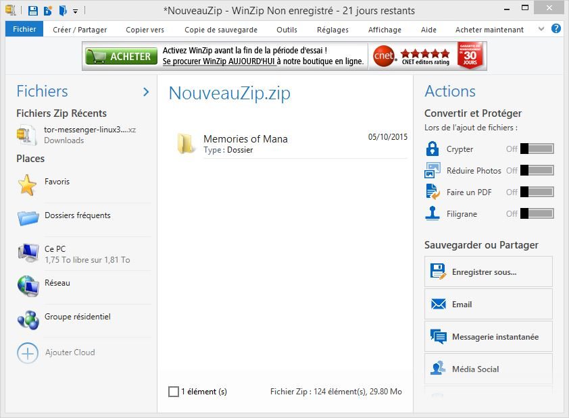Open the WinZip help question mark icon
Viewport: 569px width, 418px height.
point(556,29)
